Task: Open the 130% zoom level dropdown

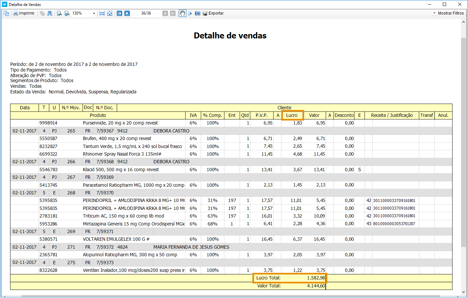Action: 94,13
